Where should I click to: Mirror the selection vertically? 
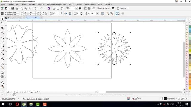(x=70, y=14)
